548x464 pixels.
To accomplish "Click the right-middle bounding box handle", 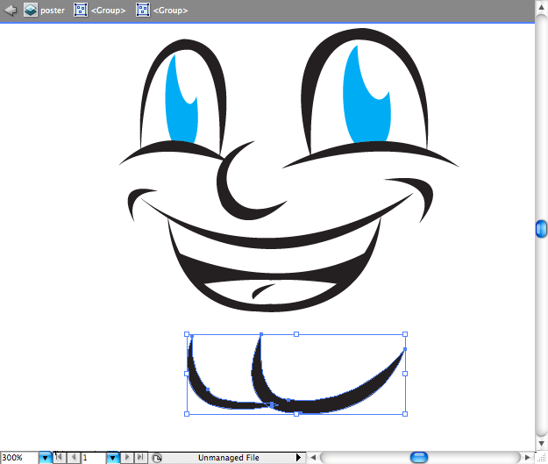I will point(405,374).
